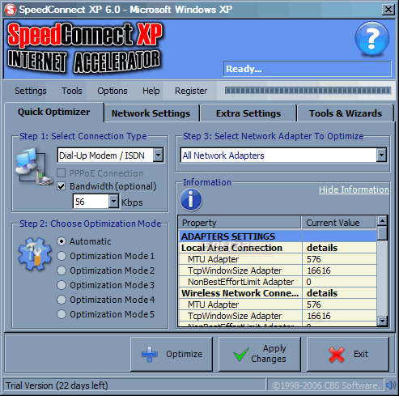The height and width of the screenshot is (396, 399).
Task: Select TcpWindowSize Adapter under Local Area Connection
Action: point(278,270)
